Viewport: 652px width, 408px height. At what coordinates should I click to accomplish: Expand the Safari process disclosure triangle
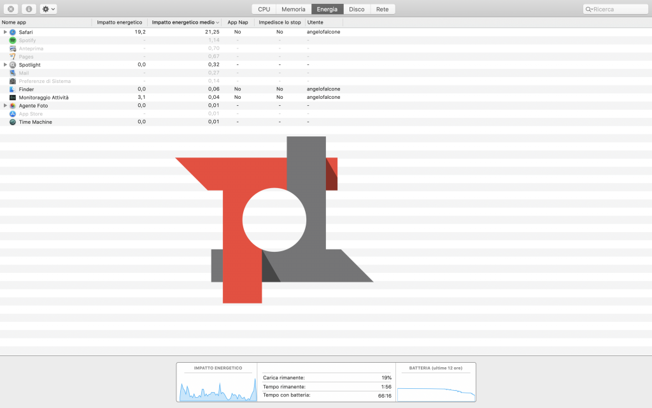coord(5,32)
